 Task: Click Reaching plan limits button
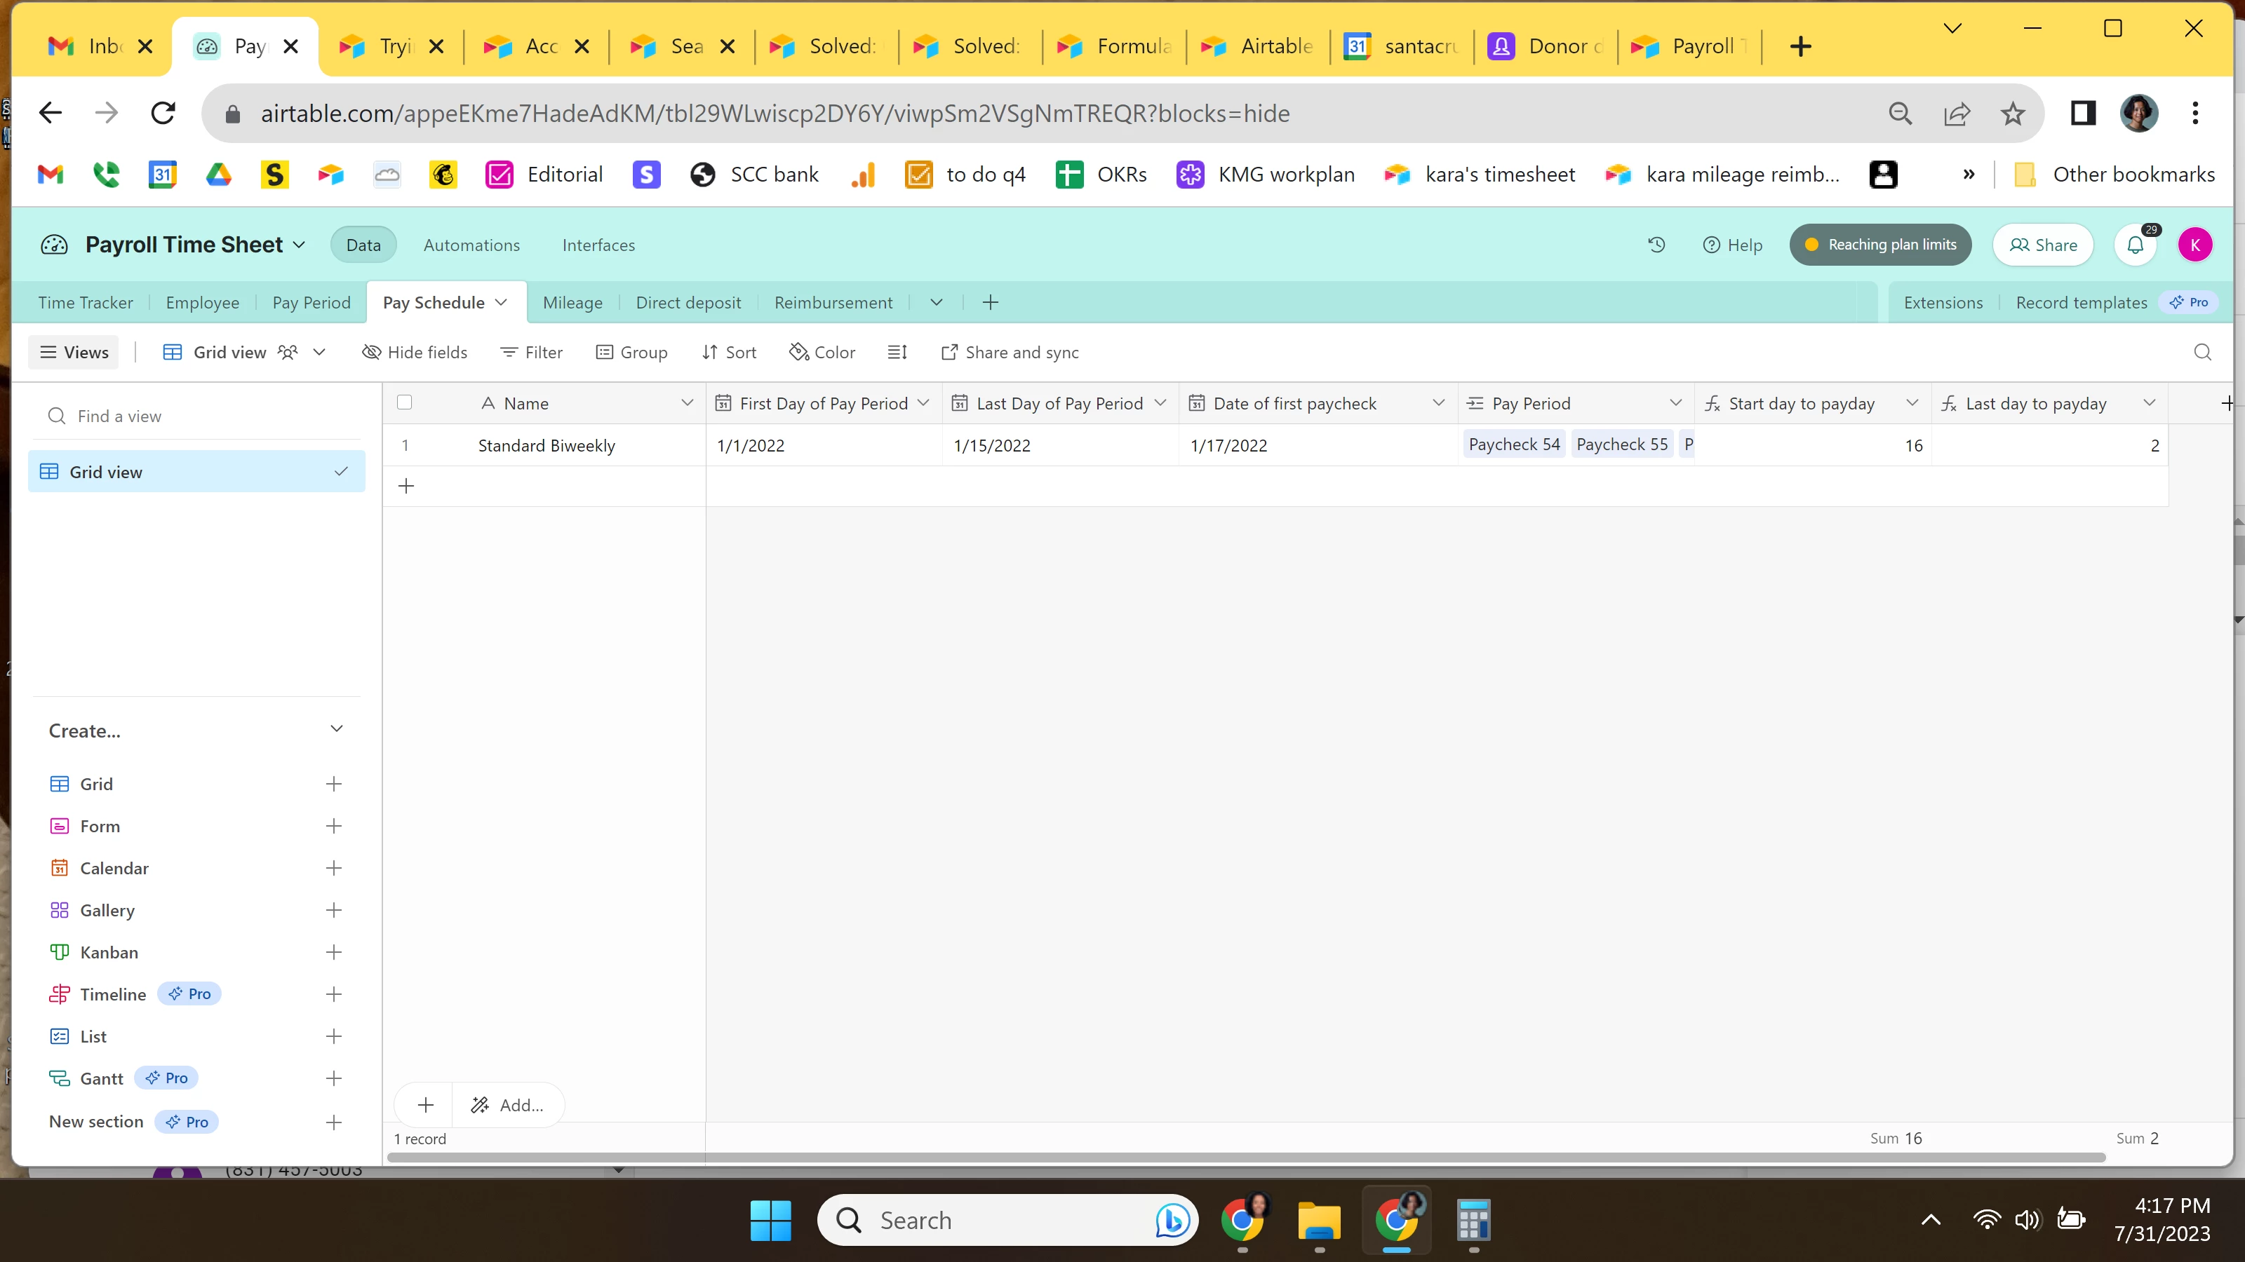tap(1881, 245)
